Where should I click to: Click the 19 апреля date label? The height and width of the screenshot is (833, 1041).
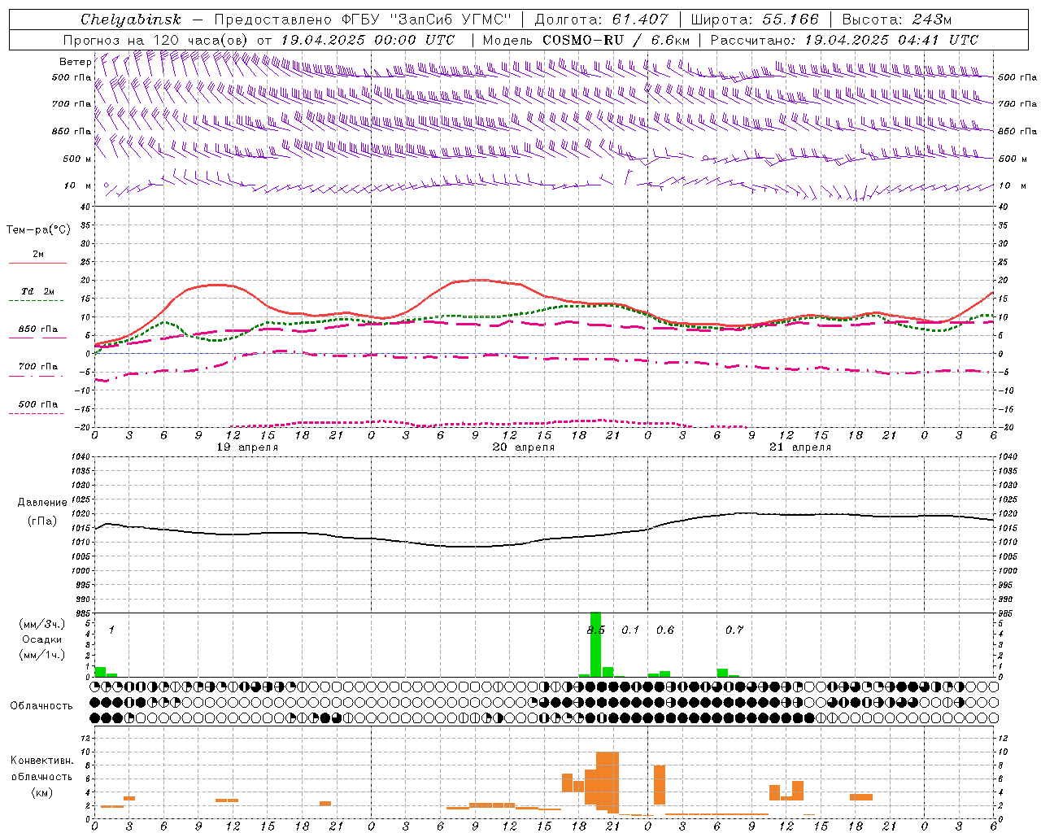pos(247,447)
